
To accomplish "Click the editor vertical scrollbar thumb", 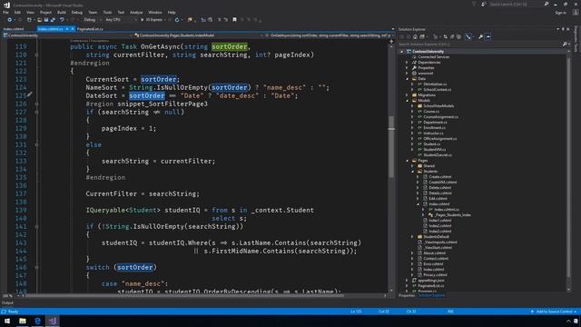I will 391,147.
